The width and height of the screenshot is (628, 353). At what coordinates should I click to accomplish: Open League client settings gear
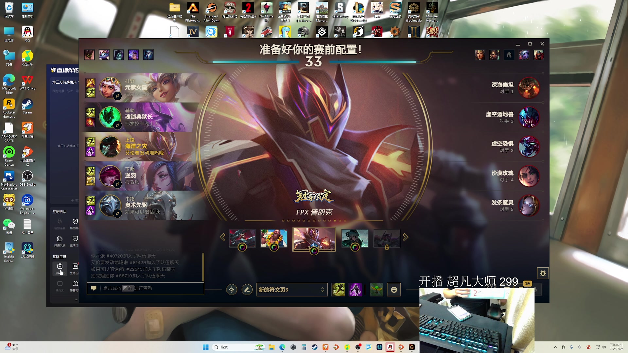(x=530, y=44)
